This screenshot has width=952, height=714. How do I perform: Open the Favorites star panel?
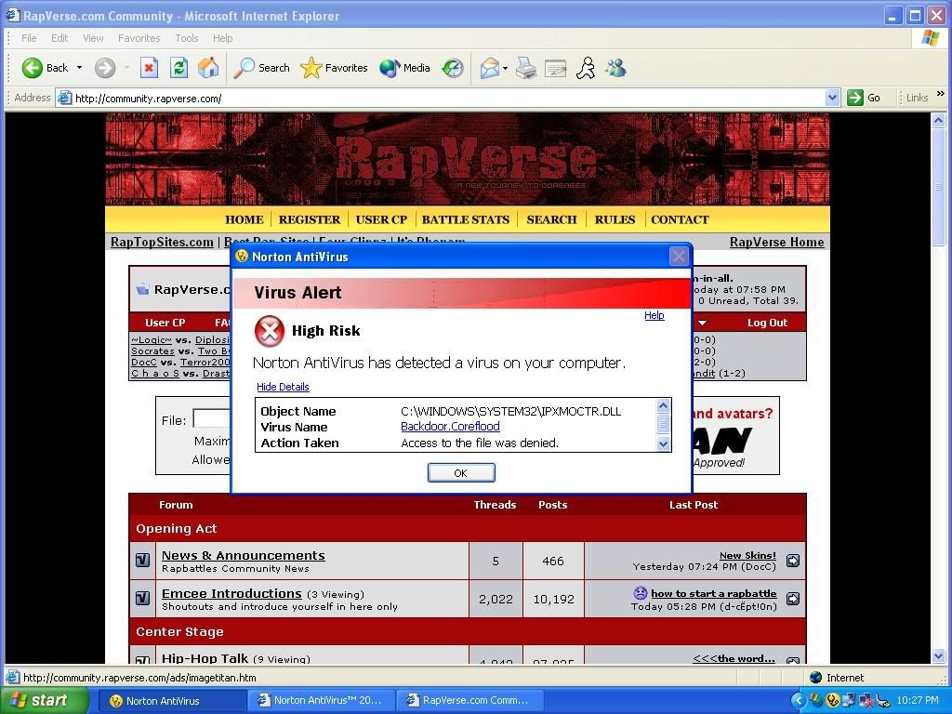point(334,68)
